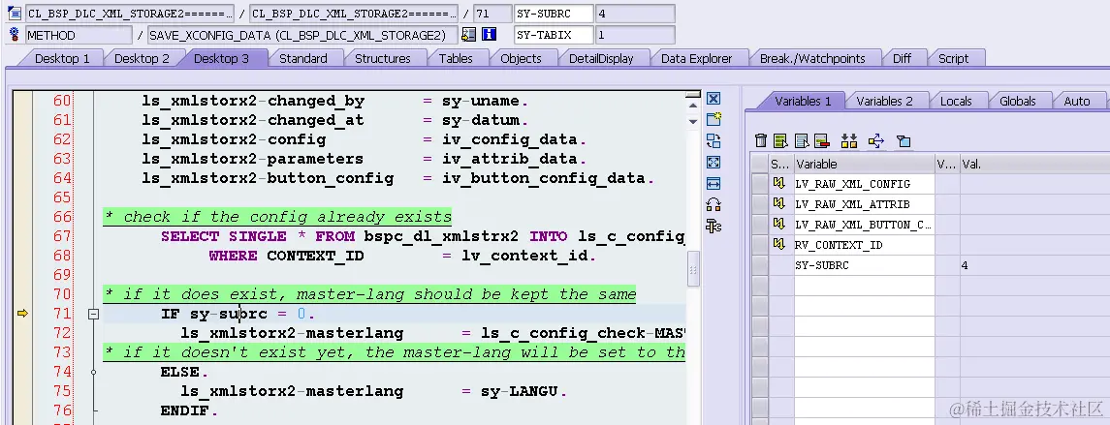Click the ENDIF. statement on line 76
This screenshot has width=1110, height=425.
(x=189, y=410)
